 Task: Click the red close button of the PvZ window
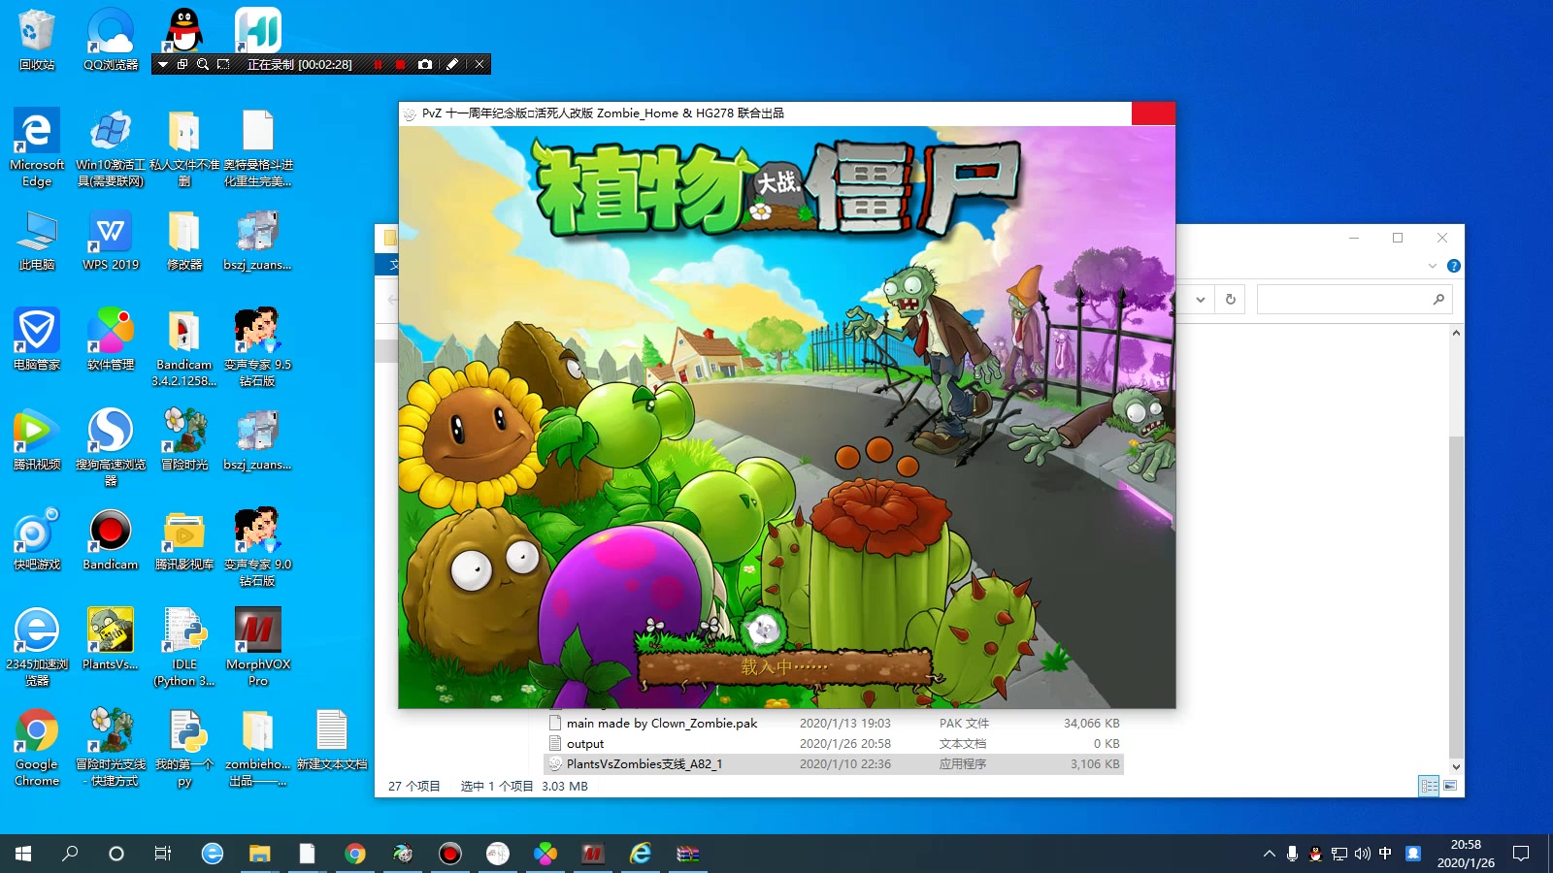[1153, 113]
